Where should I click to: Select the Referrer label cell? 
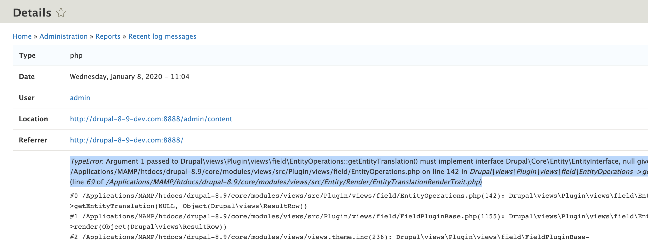pyautogui.click(x=33, y=140)
